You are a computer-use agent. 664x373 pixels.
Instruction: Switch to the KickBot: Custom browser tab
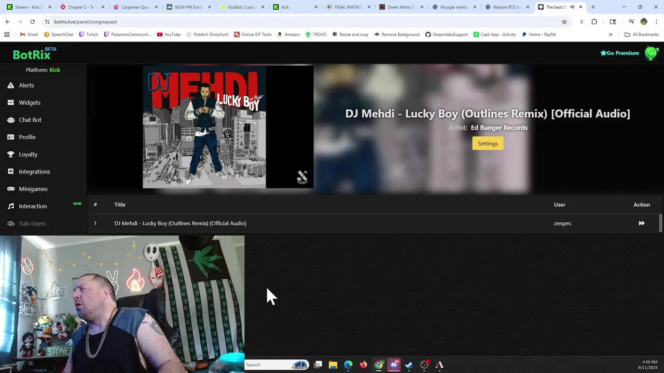click(242, 7)
